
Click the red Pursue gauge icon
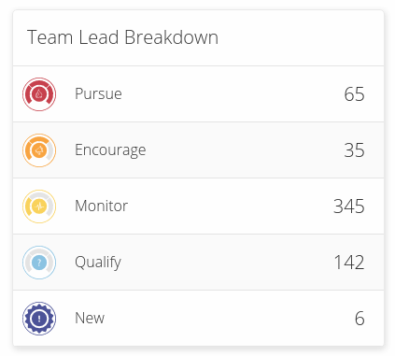39,94
